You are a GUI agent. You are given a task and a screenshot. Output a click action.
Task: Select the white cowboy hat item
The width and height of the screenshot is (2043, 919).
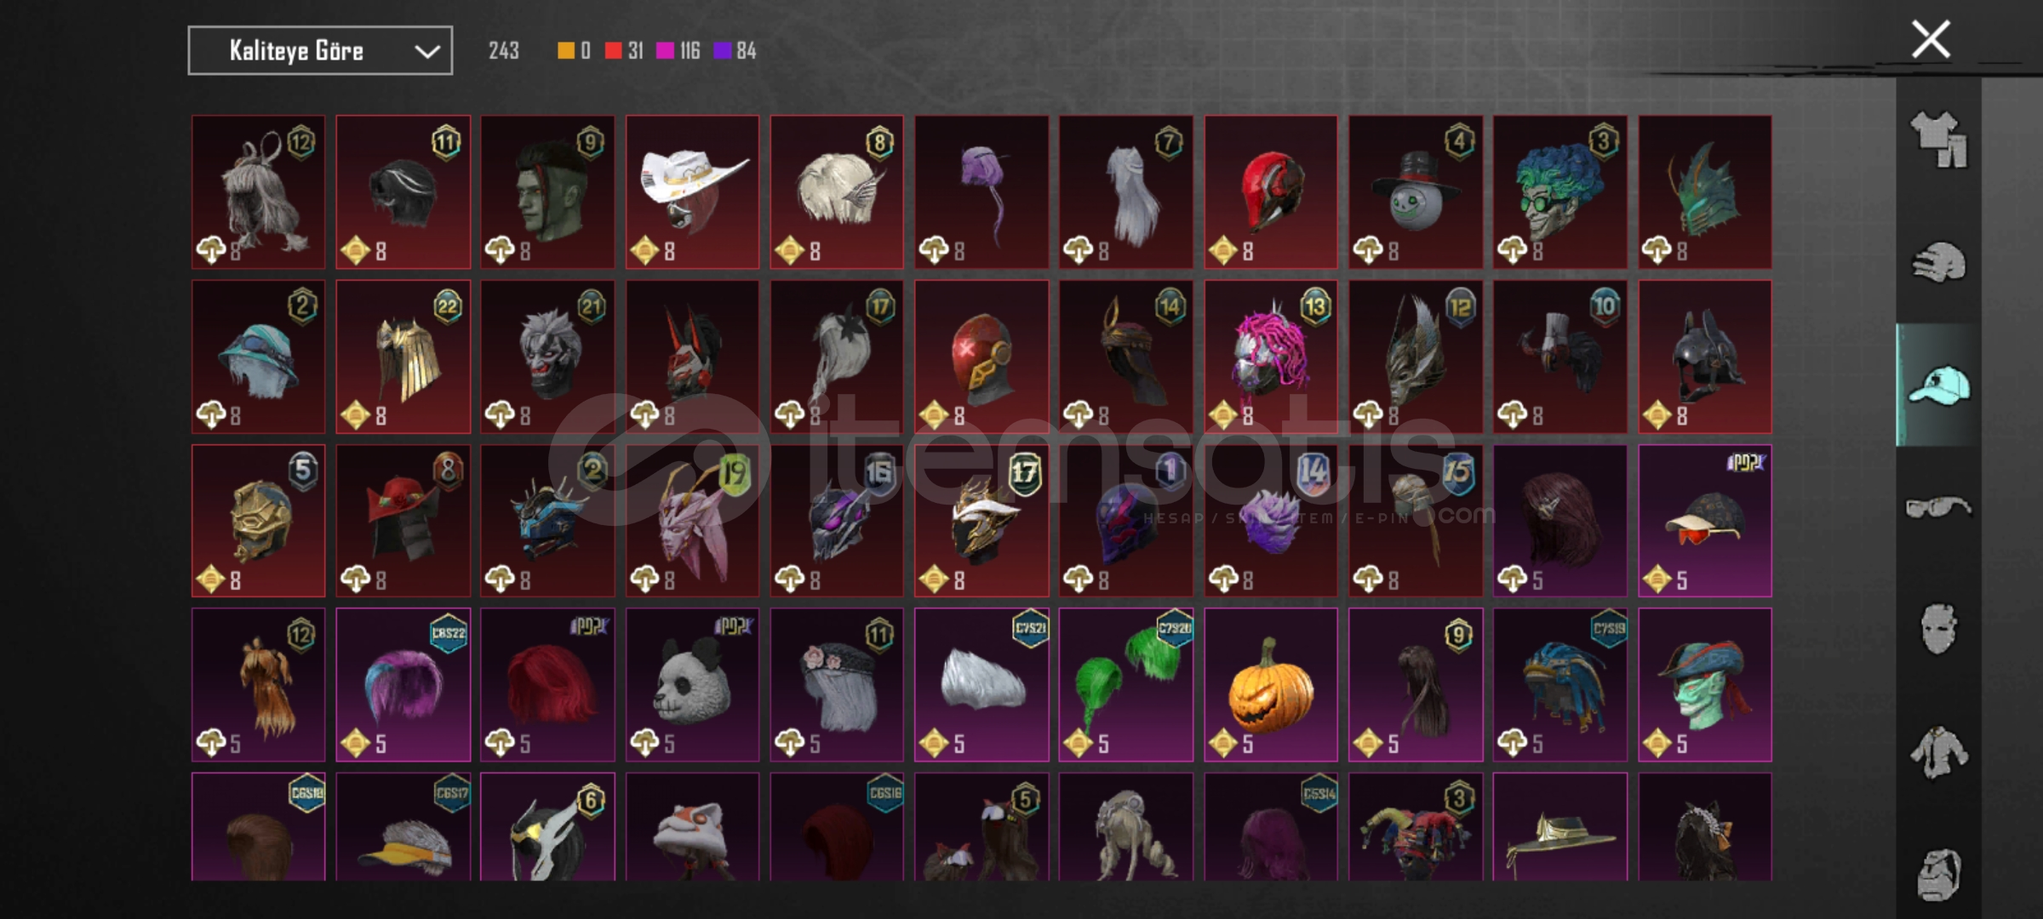pyautogui.click(x=692, y=192)
